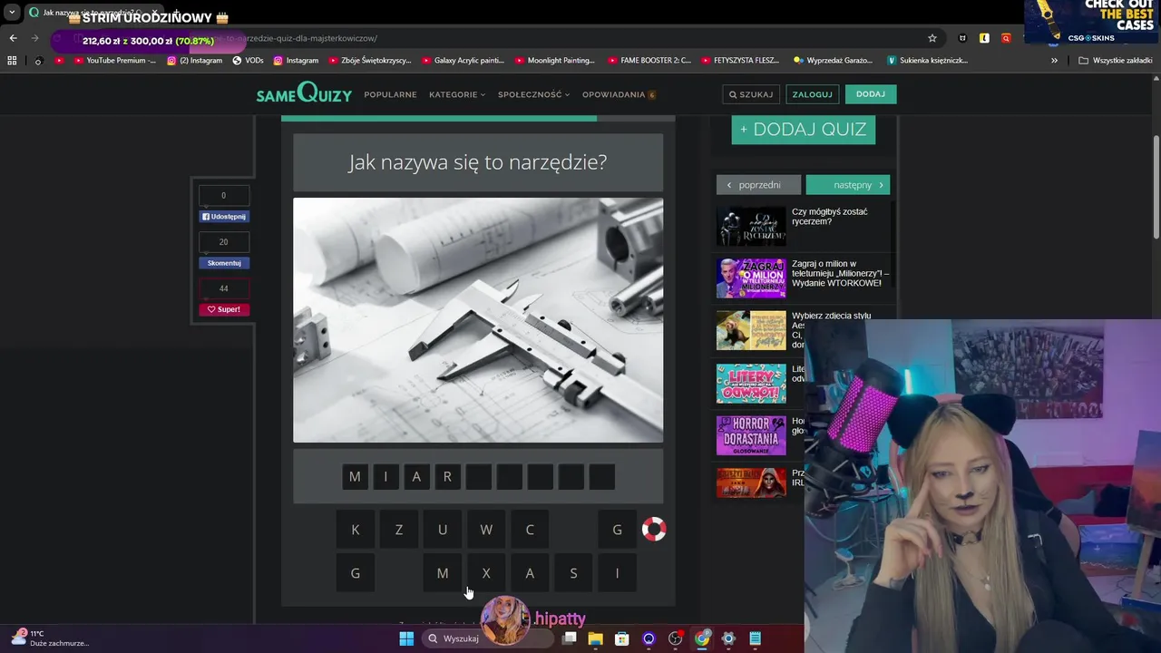The width and height of the screenshot is (1161, 653).
Task: Open the OPOWIADANIA section
Action: point(619,94)
